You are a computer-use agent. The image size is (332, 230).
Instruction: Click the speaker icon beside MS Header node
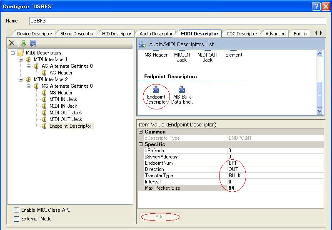(44, 93)
